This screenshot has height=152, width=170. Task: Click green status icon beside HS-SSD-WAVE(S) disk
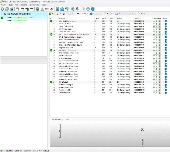click(x=2, y=18)
